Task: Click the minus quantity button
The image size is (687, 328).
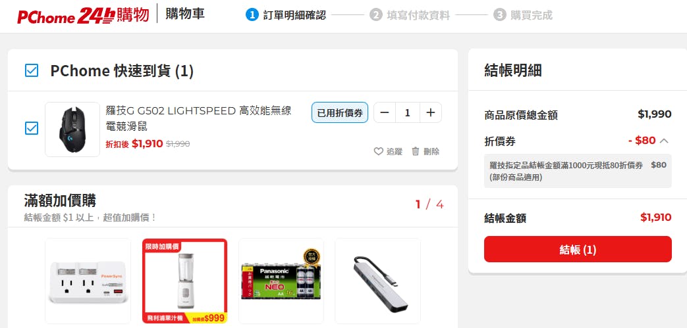Action: pos(385,113)
